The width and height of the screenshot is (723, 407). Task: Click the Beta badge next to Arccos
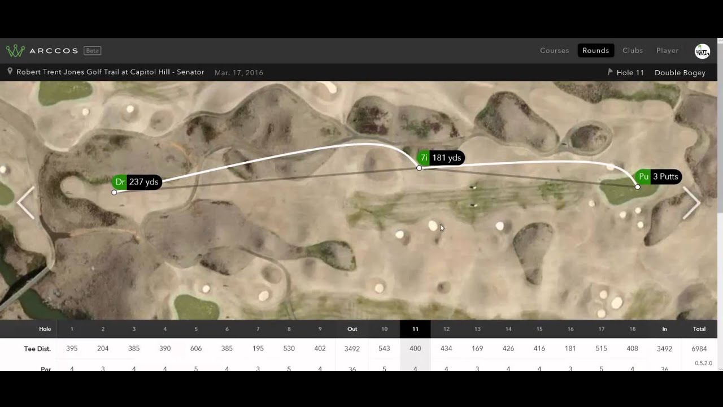(x=92, y=51)
